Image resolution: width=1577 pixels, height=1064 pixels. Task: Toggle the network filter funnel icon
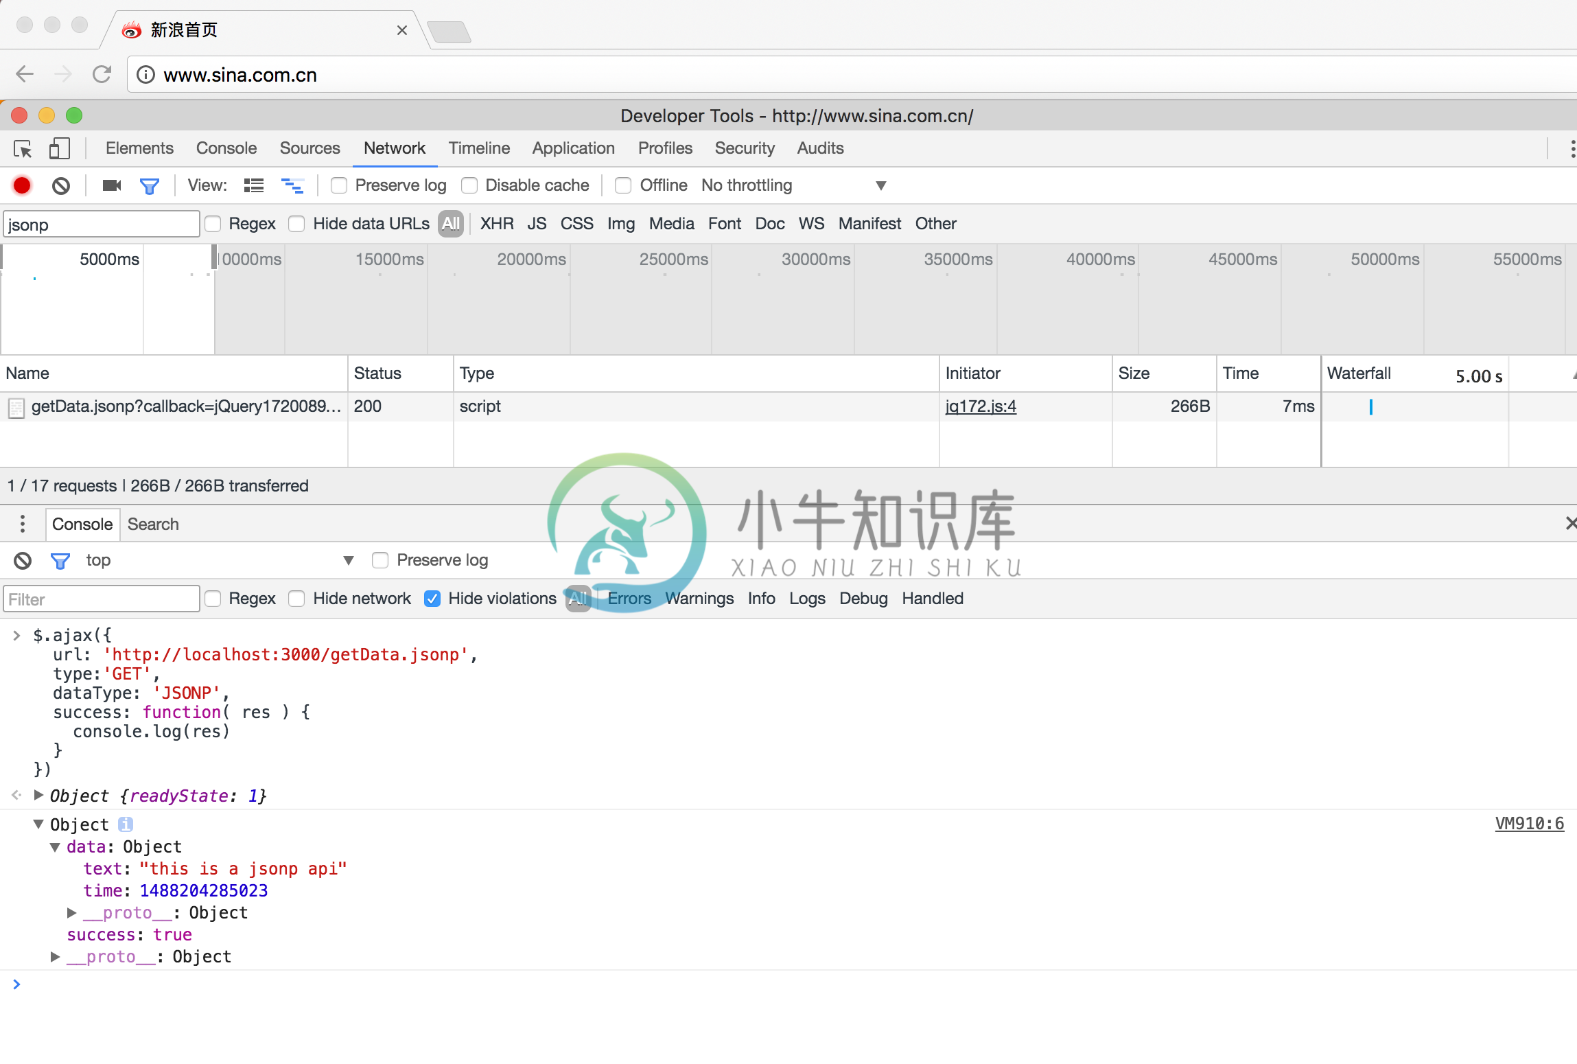coord(149,186)
